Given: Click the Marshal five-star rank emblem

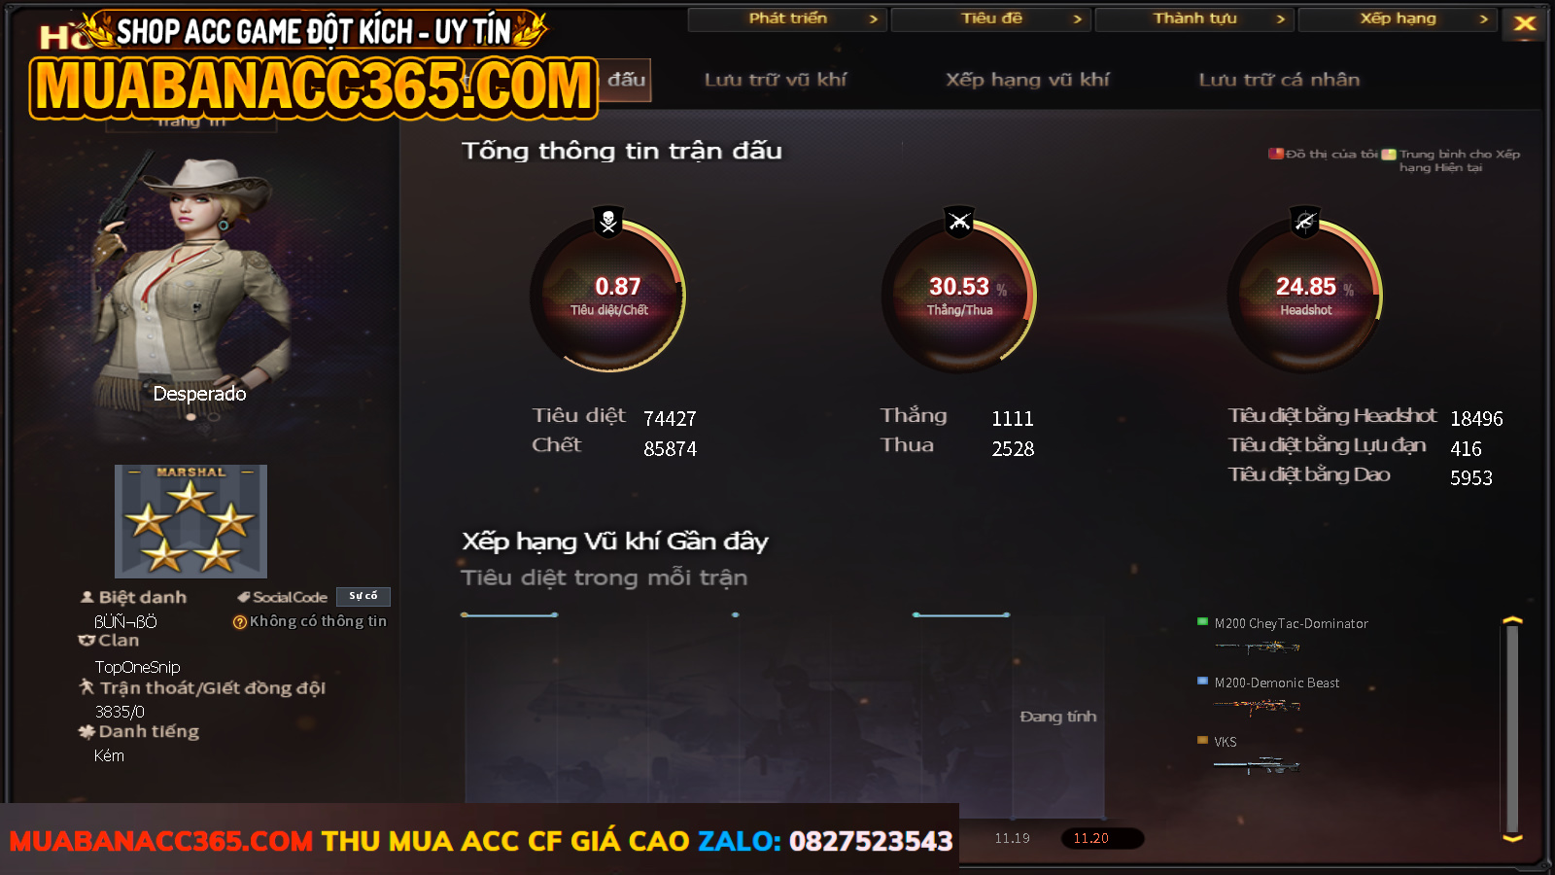Looking at the screenshot, I should coord(190,521).
